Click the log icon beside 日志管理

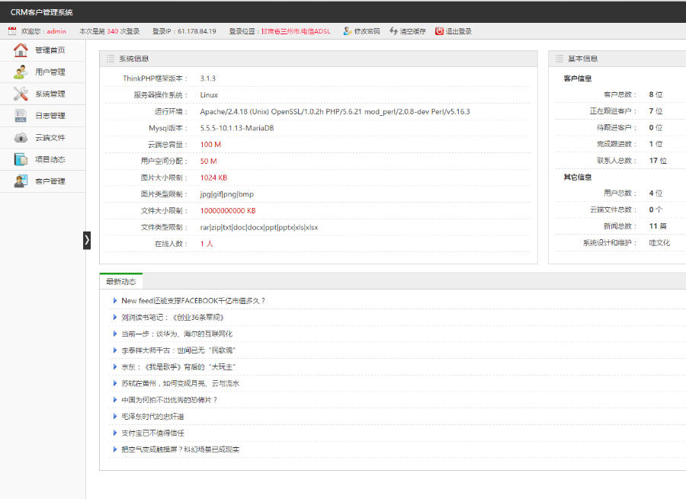(x=21, y=116)
